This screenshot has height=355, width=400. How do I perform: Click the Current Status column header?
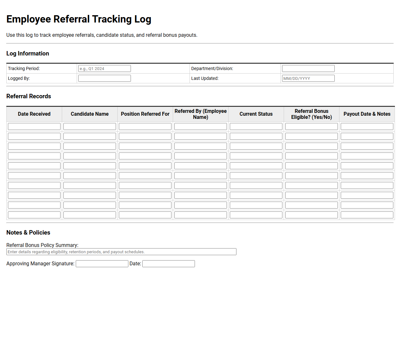pos(256,114)
